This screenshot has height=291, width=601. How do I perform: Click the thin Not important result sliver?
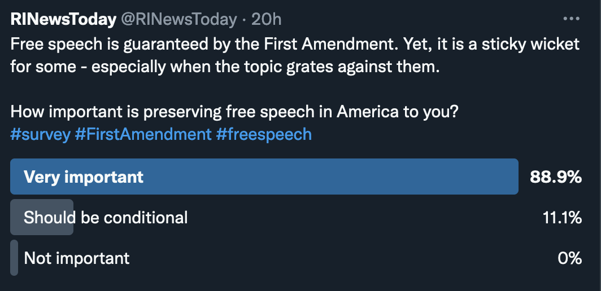(x=14, y=258)
